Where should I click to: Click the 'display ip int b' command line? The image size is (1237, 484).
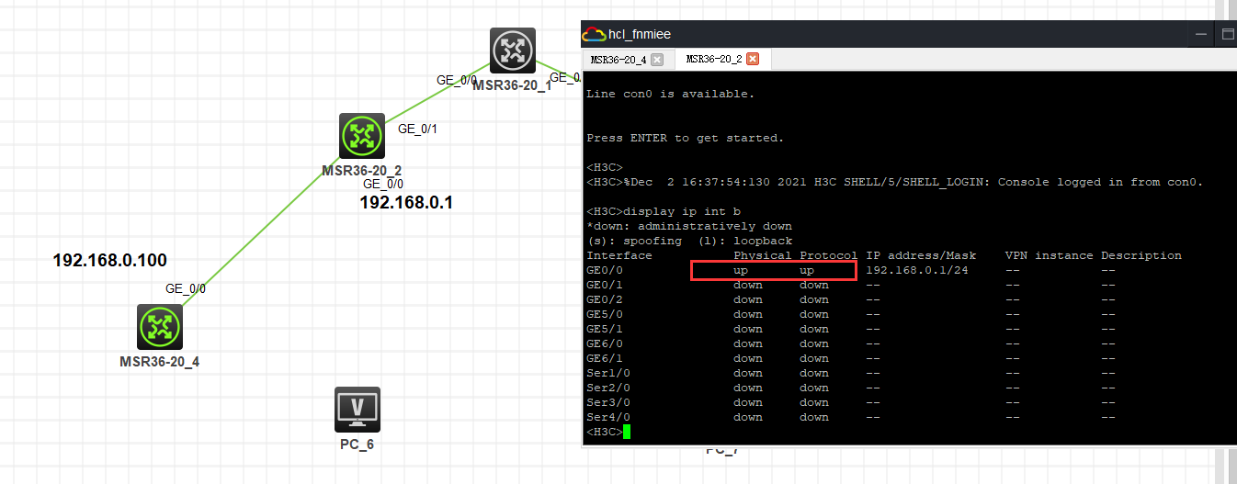(x=664, y=211)
